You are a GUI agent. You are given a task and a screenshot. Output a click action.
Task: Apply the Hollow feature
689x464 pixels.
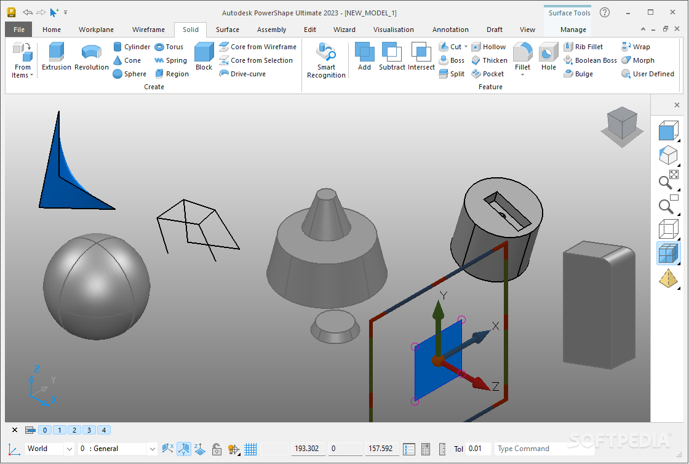click(488, 47)
